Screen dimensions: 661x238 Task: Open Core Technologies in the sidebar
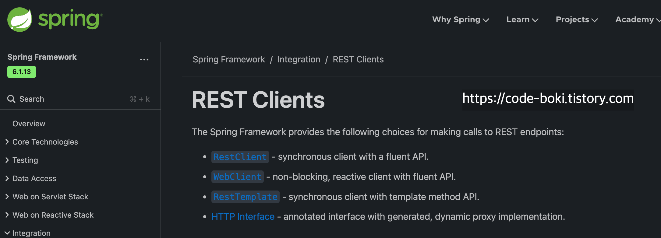click(45, 142)
